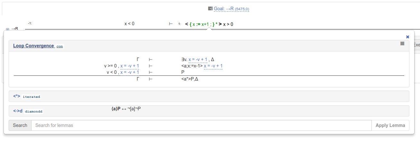Click the ⟨a⟩P ↔ ¬[a]¬P axiom formula
420x141 pixels.
pos(126,109)
